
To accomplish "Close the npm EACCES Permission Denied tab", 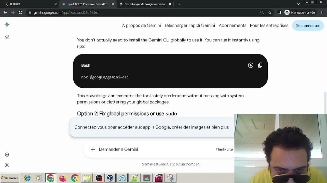I will pos(113,4).
